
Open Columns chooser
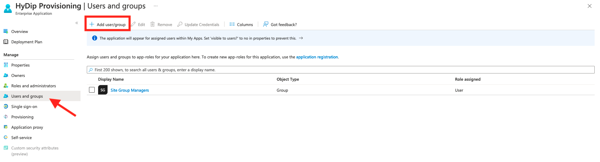pos(245,24)
